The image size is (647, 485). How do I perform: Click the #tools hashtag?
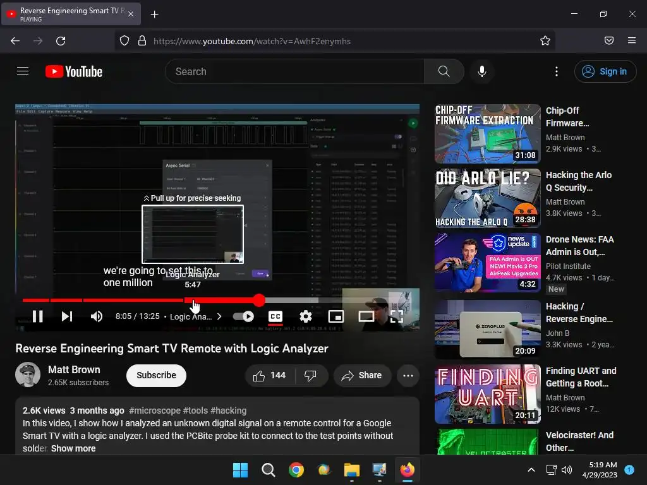point(196,410)
